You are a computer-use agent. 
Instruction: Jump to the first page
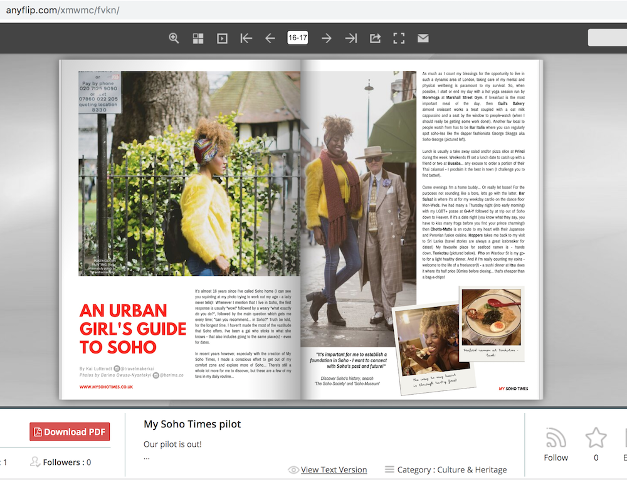click(246, 38)
